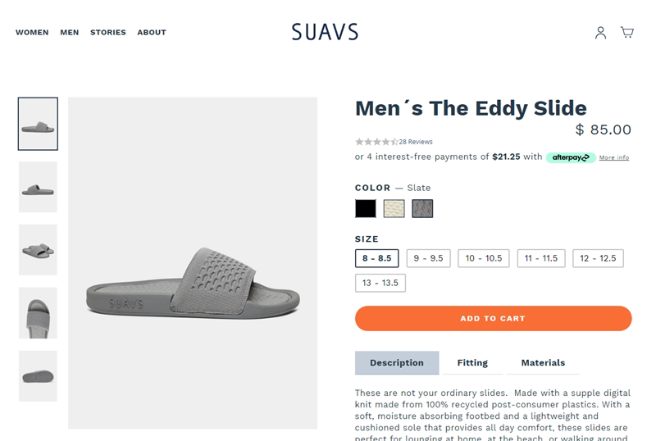This screenshot has width=656, height=441.
Task: Choose size 10 - 10.5
Action: (484, 258)
